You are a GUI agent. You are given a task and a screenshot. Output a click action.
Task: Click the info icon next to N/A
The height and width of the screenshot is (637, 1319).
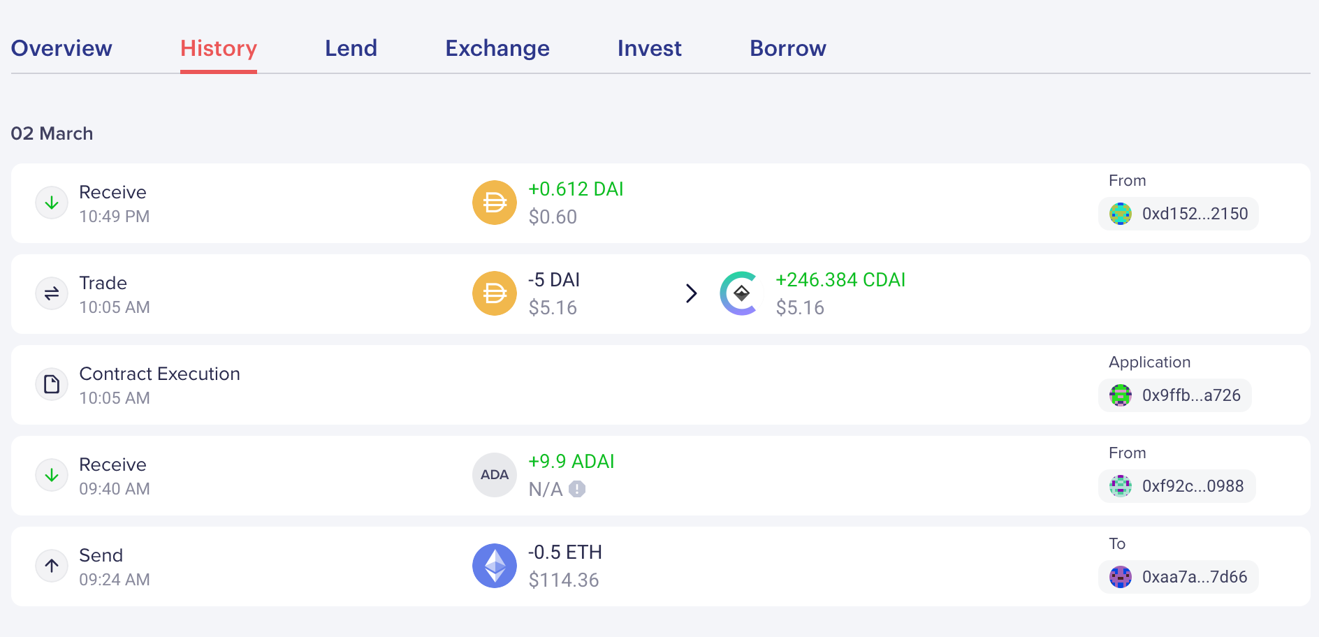coord(577,489)
